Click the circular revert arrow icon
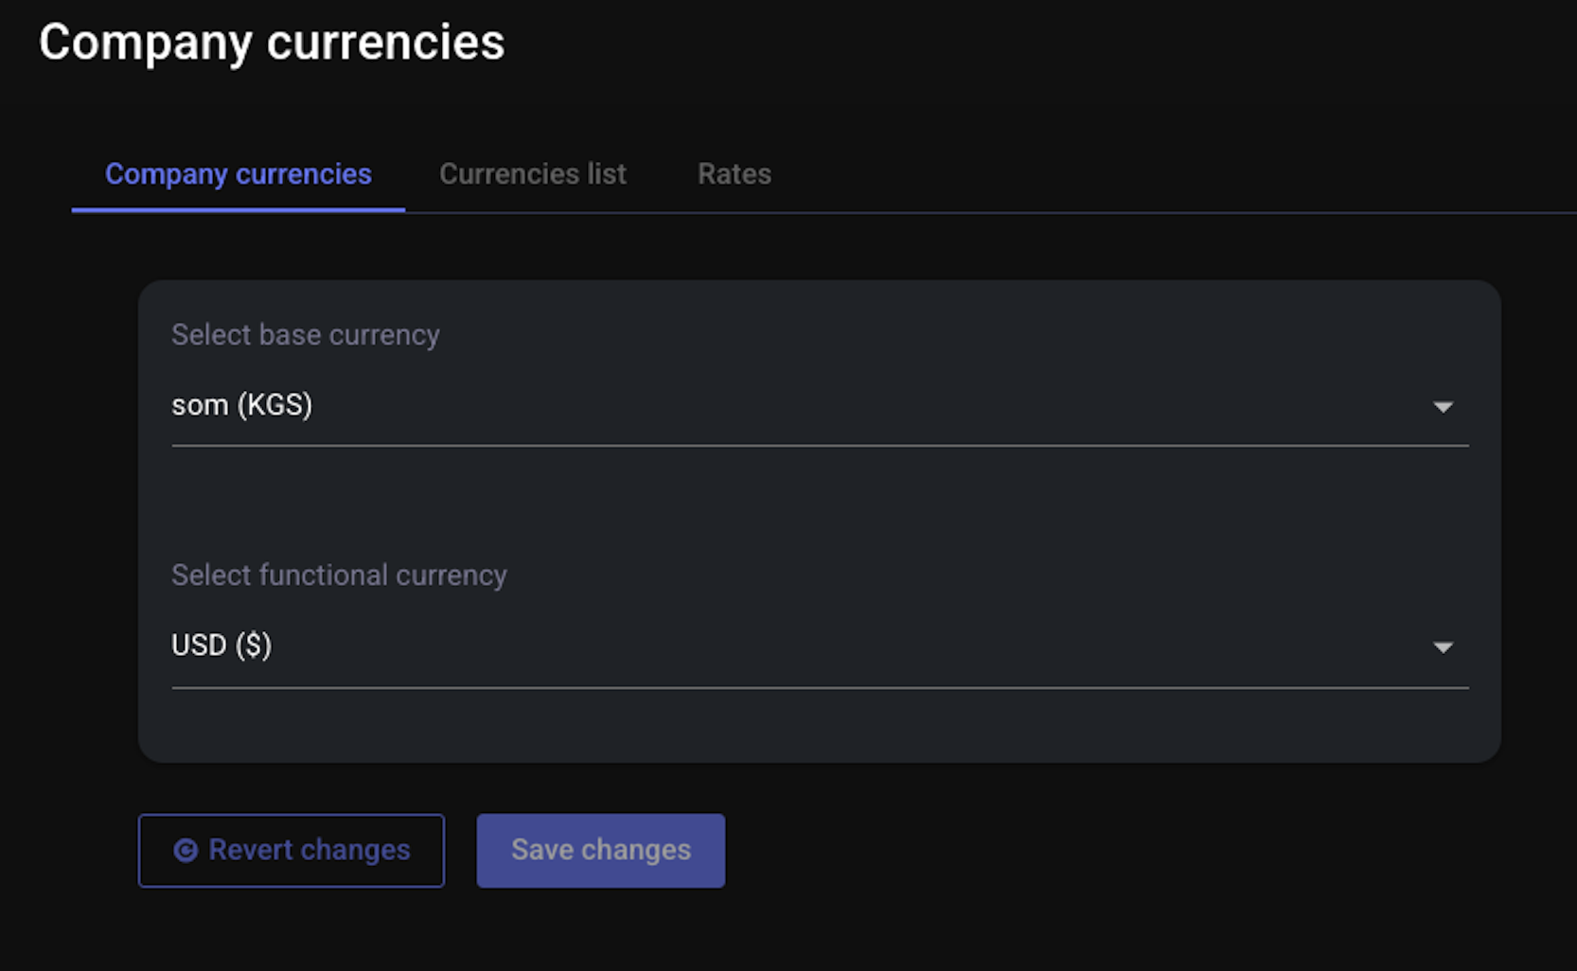Viewport: 1577px width, 971px height. pyautogui.click(x=186, y=851)
